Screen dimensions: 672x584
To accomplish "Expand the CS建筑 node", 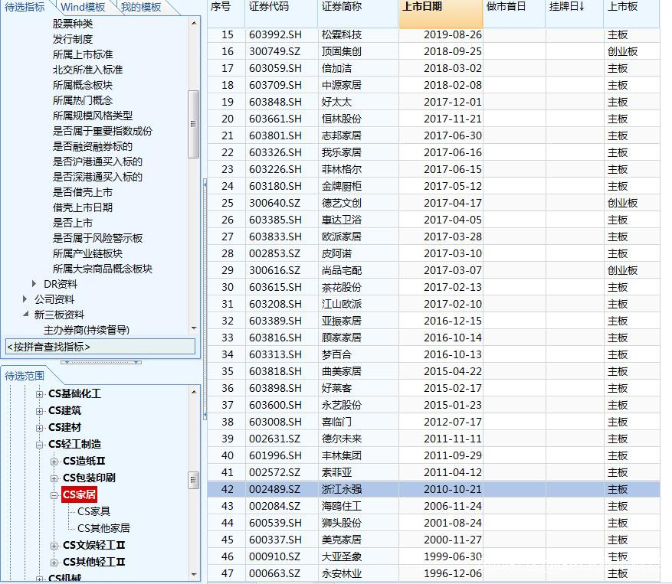I will tap(39, 411).
